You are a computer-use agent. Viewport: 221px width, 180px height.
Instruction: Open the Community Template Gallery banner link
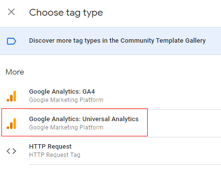(110, 41)
